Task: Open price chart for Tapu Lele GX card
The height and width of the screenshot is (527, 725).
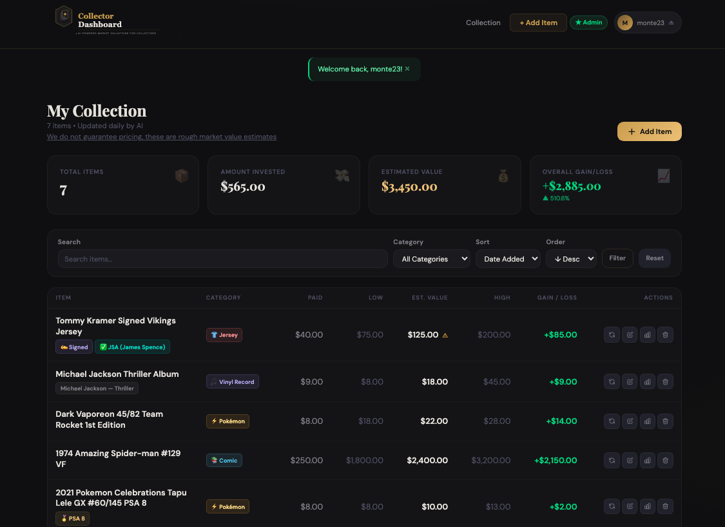Action: (647, 506)
